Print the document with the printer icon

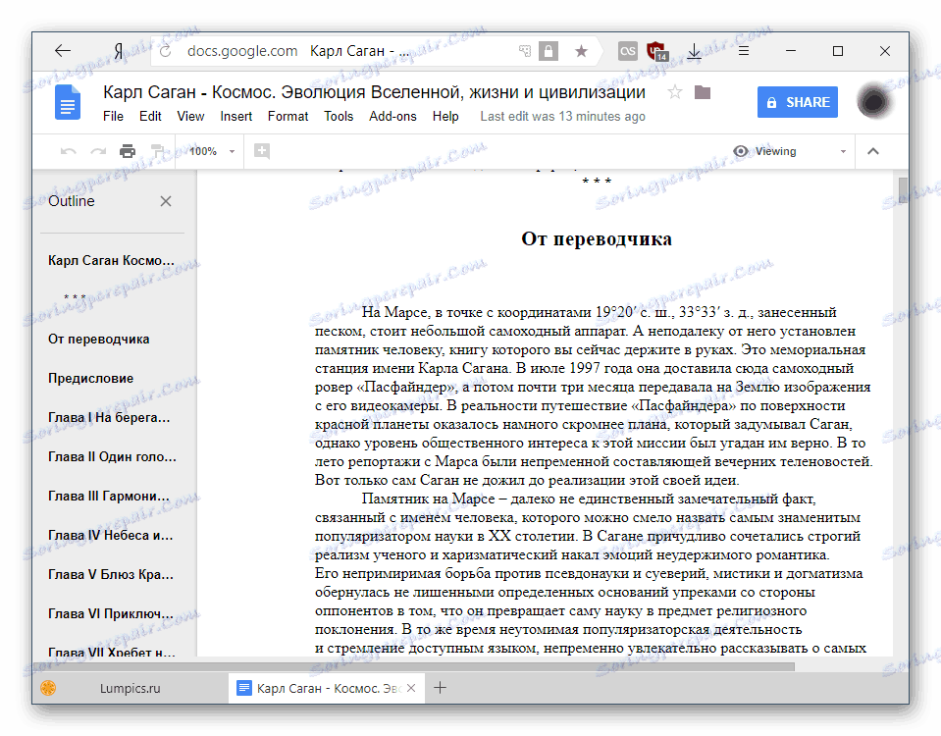pyautogui.click(x=128, y=151)
